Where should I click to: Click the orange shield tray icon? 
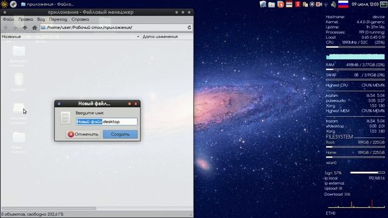tap(280, 4)
